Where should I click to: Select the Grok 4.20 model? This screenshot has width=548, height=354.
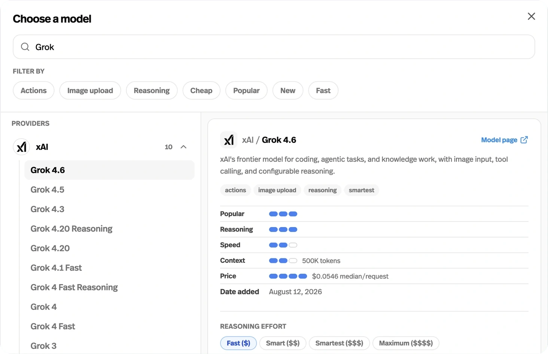tap(110, 248)
